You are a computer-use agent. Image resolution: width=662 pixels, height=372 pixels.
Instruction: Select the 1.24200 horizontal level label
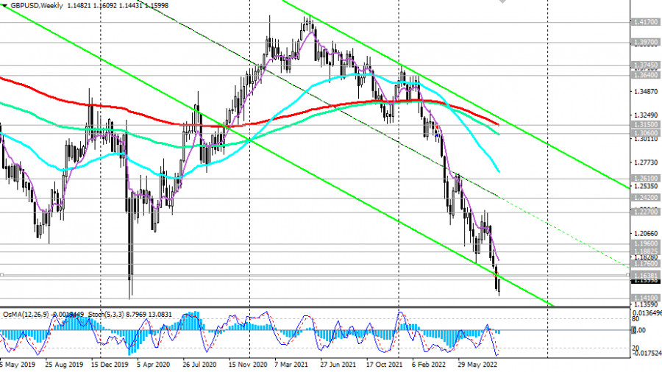pyautogui.click(x=645, y=197)
